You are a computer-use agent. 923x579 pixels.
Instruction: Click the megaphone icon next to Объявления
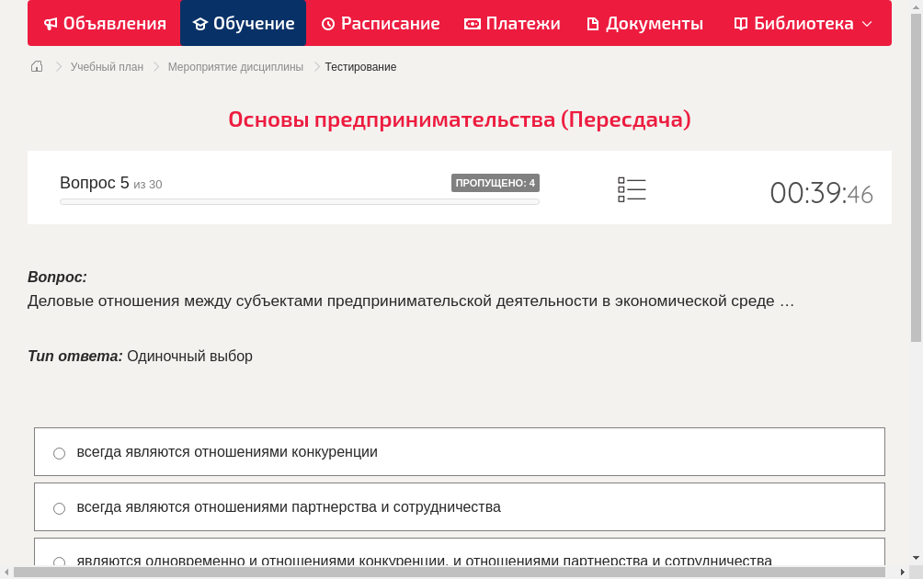(51, 23)
